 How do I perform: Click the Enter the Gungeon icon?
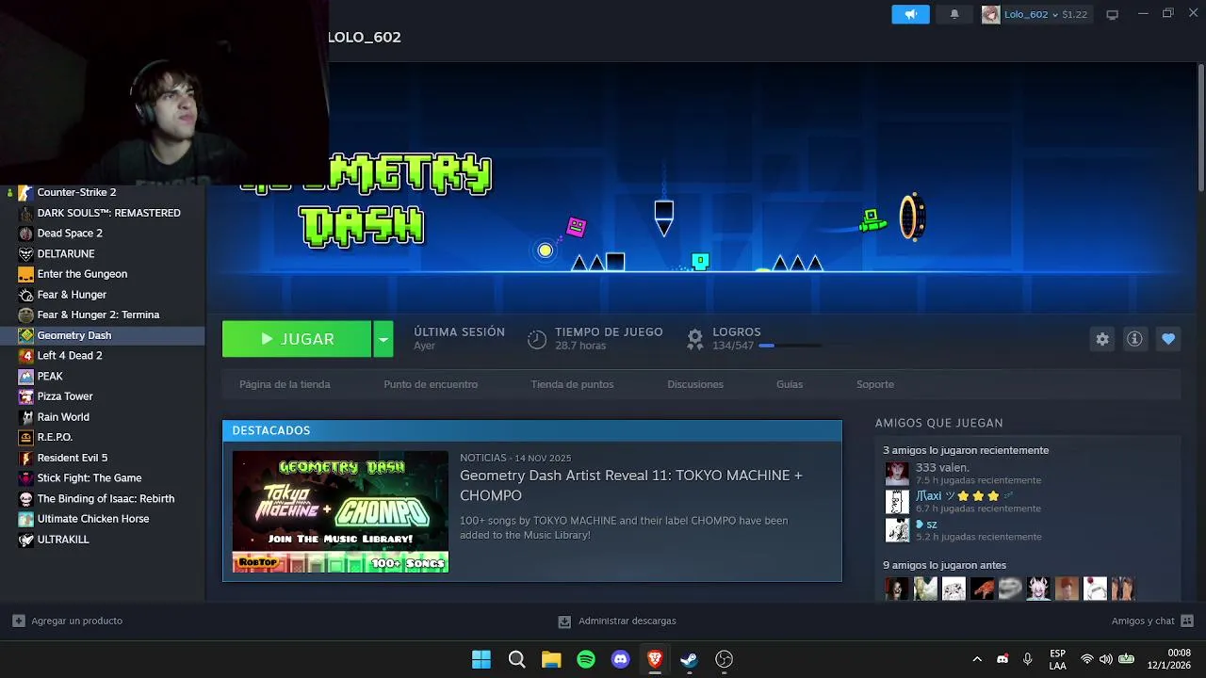25,274
